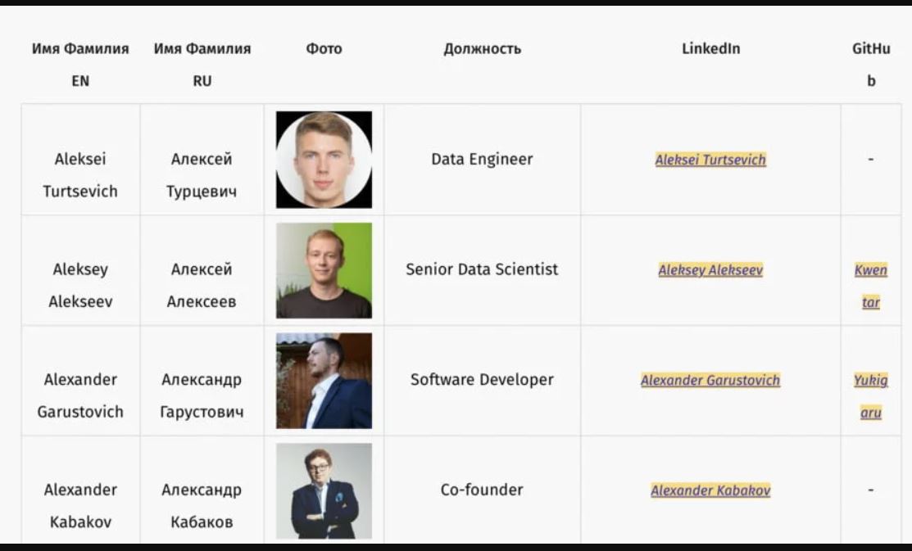Open Aleksey Alekseev LinkedIn link
Viewport: 912px width, 551px height.
tap(710, 270)
